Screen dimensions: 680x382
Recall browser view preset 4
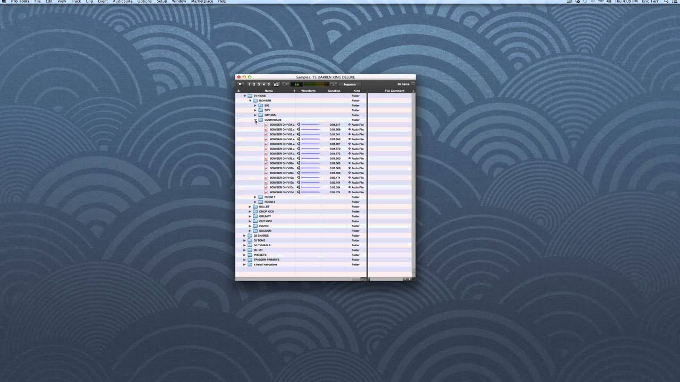tap(263, 84)
